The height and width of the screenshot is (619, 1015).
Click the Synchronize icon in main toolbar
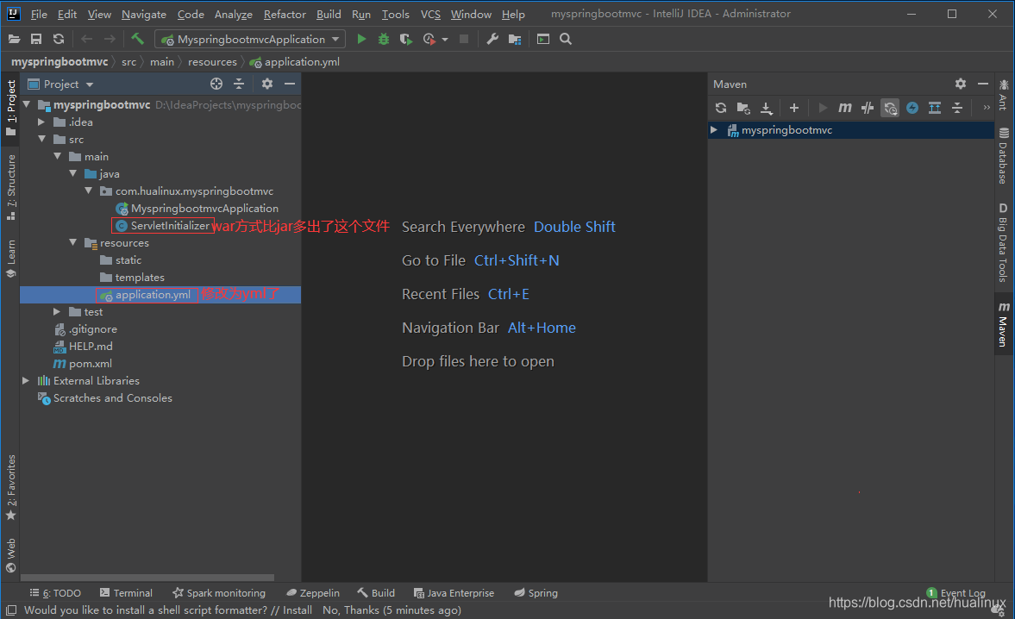pos(59,40)
